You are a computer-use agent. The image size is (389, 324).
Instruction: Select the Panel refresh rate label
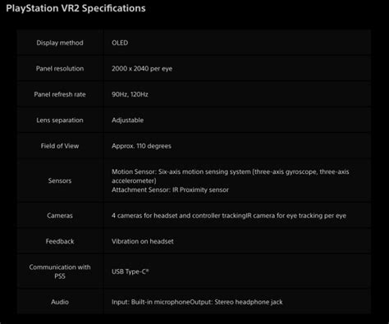[60, 94]
